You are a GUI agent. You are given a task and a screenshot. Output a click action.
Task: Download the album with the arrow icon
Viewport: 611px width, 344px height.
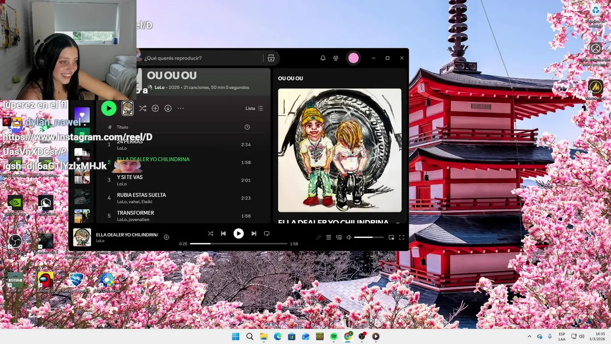click(168, 108)
